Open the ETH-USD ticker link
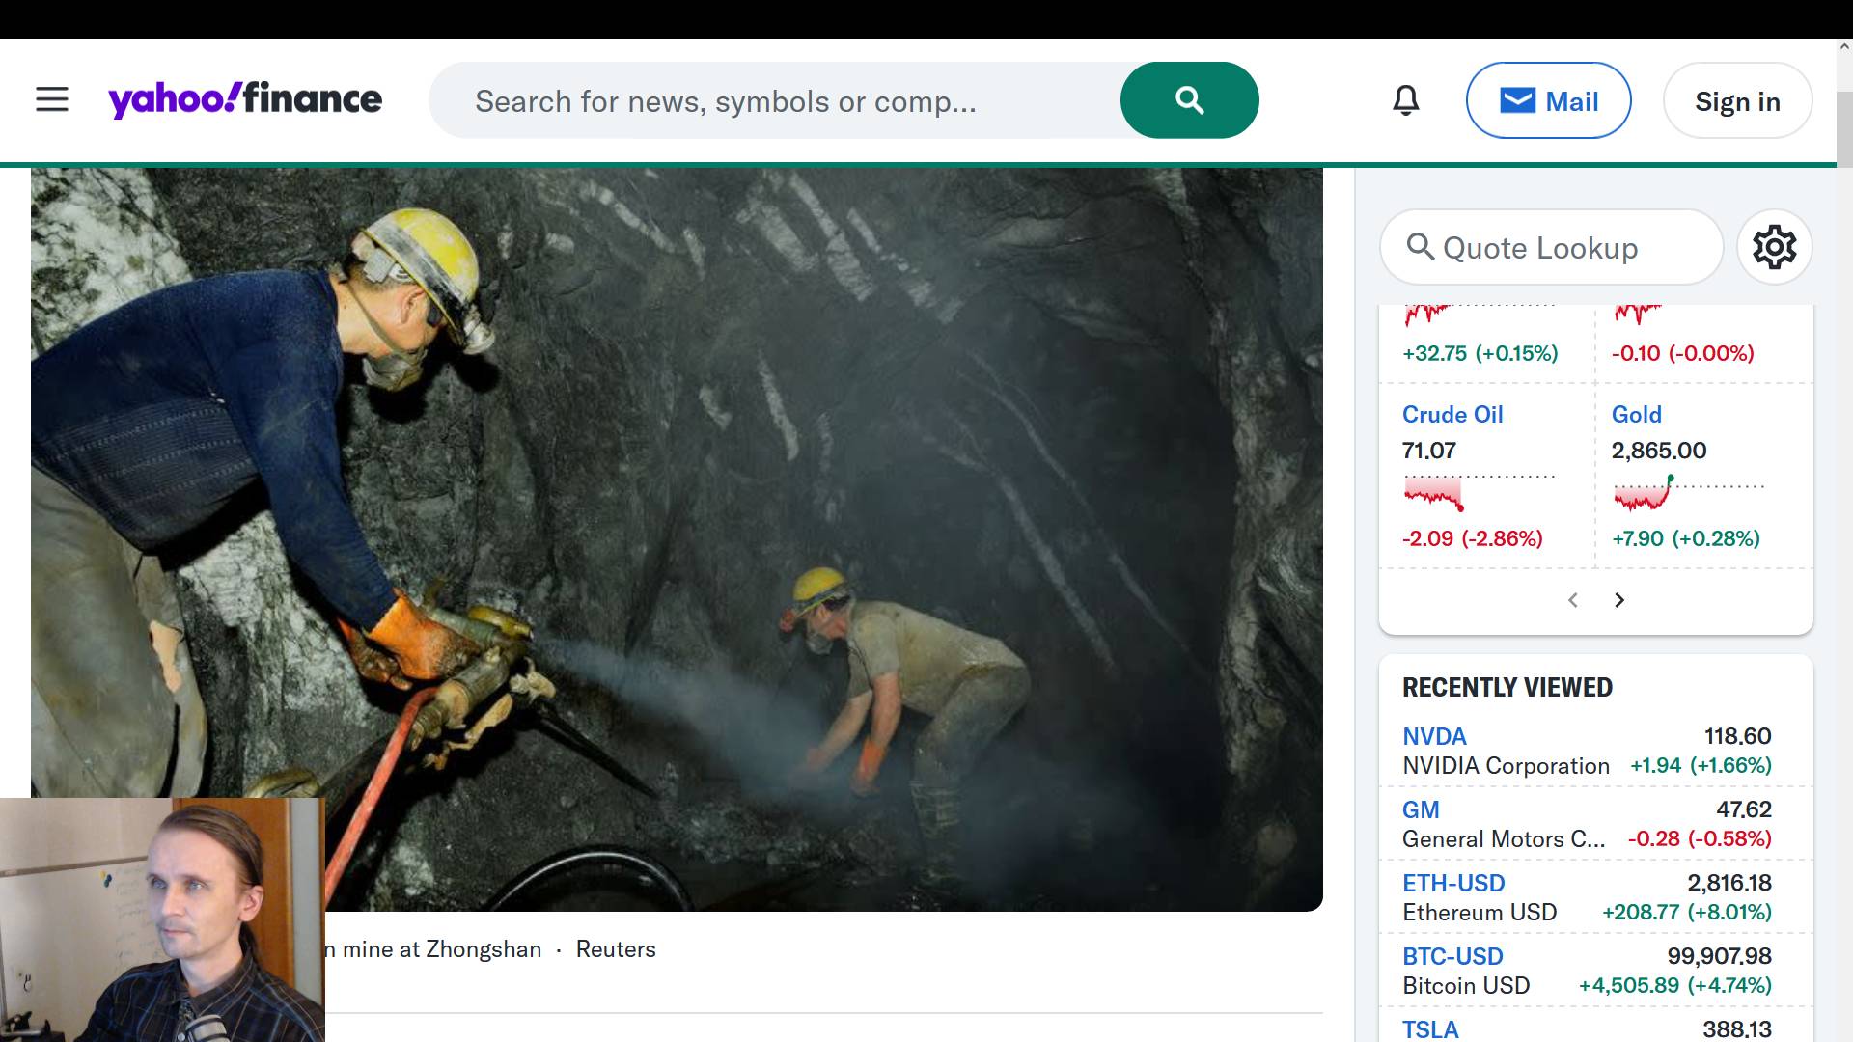The width and height of the screenshot is (1853, 1042). point(1453,883)
